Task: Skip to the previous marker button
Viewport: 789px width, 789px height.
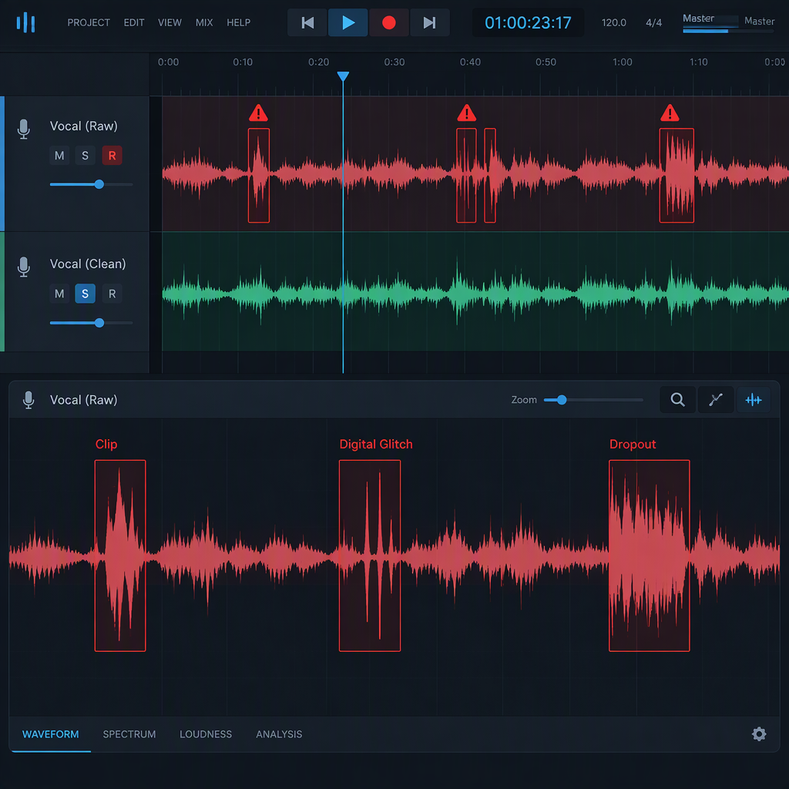Action: (x=307, y=22)
